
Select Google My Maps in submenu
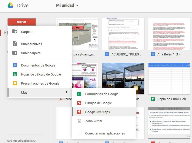pyautogui.click(x=104, y=112)
